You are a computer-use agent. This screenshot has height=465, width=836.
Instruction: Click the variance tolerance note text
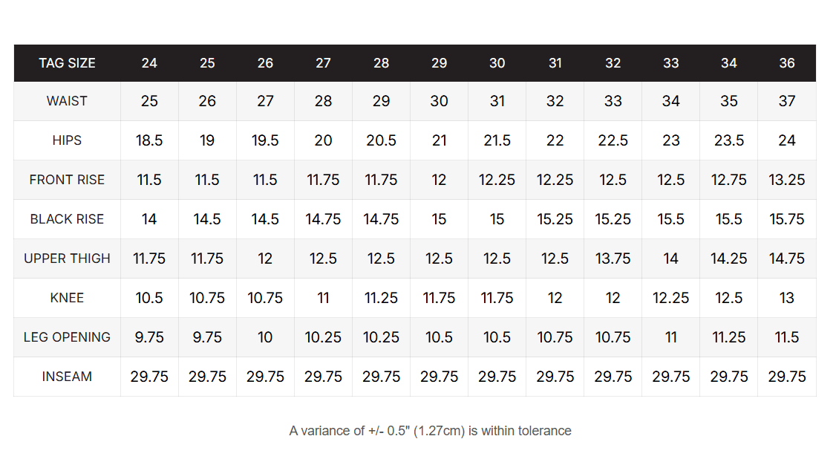click(x=431, y=431)
